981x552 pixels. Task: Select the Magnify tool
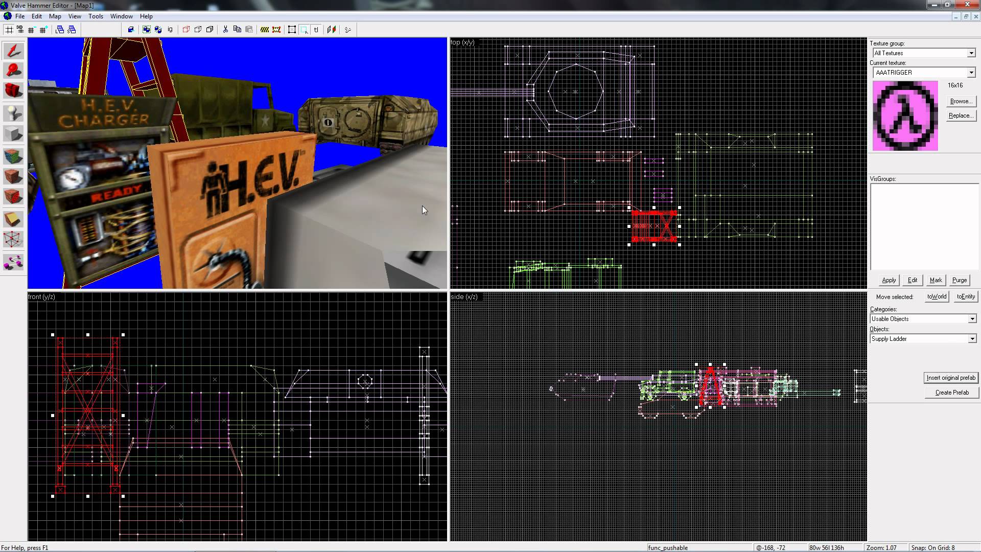coord(13,71)
